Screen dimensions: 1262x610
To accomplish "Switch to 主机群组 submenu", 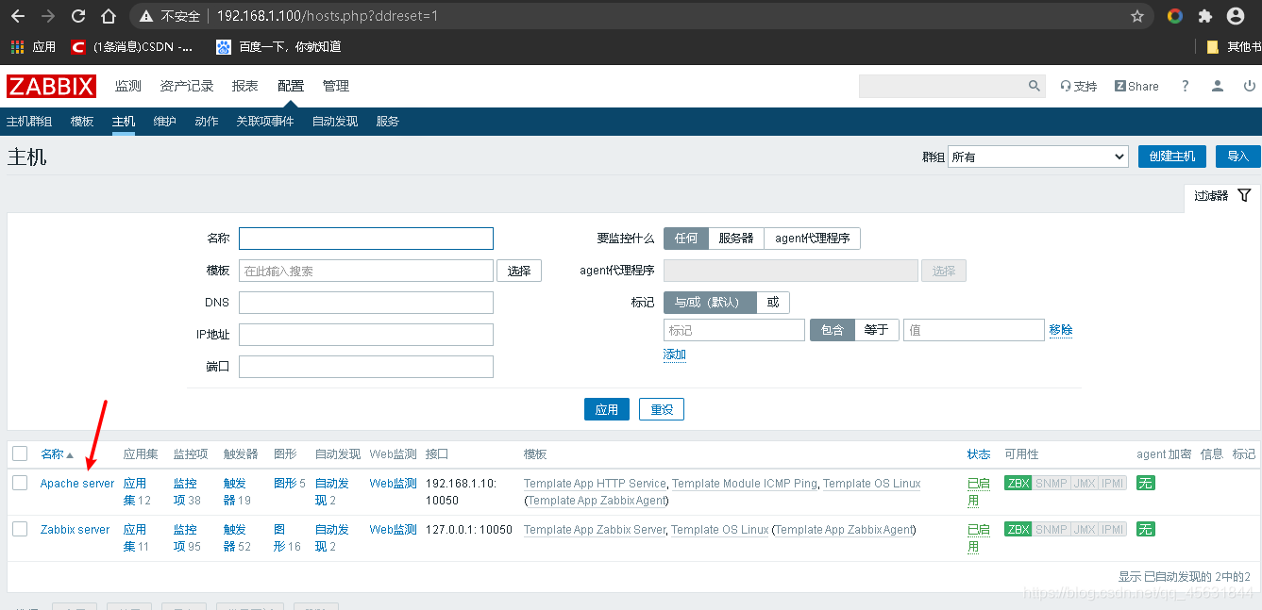I will coord(29,122).
